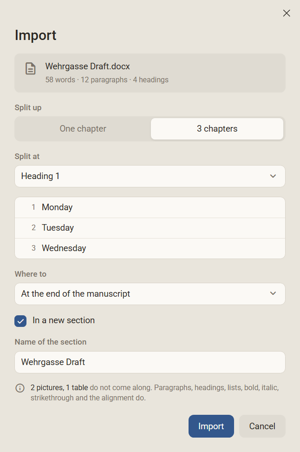Click the Wehrgasse Draft.docx file name
This screenshot has width=300, height=452.
point(87,66)
